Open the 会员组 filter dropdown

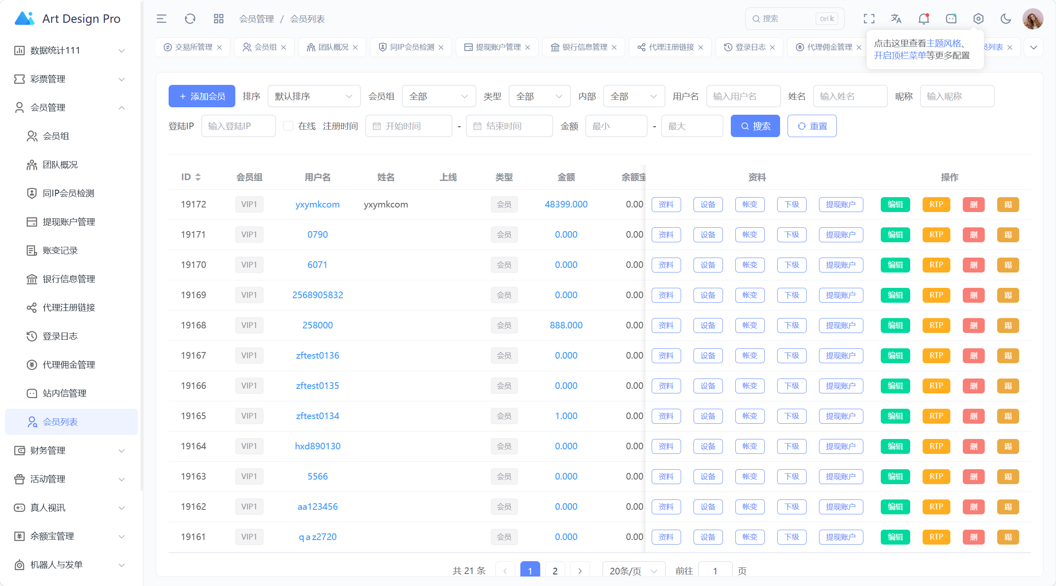click(x=439, y=96)
